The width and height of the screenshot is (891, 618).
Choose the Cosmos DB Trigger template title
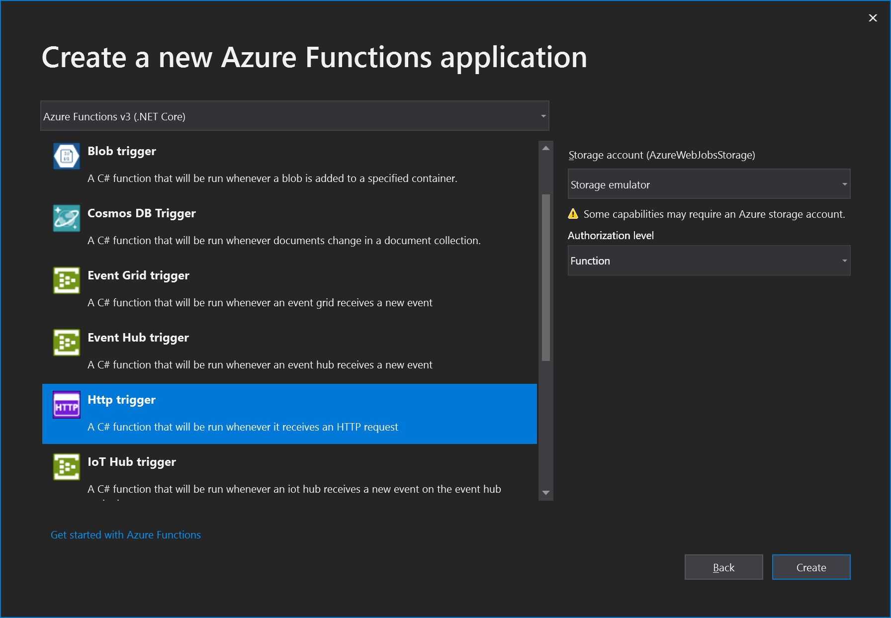coord(142,213)
